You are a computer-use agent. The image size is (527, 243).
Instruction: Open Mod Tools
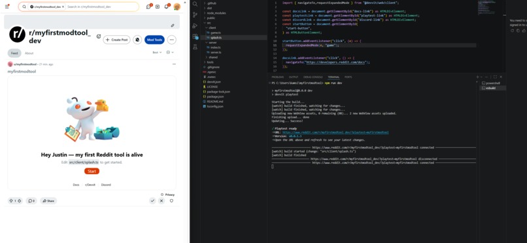[x=154, y=40]
